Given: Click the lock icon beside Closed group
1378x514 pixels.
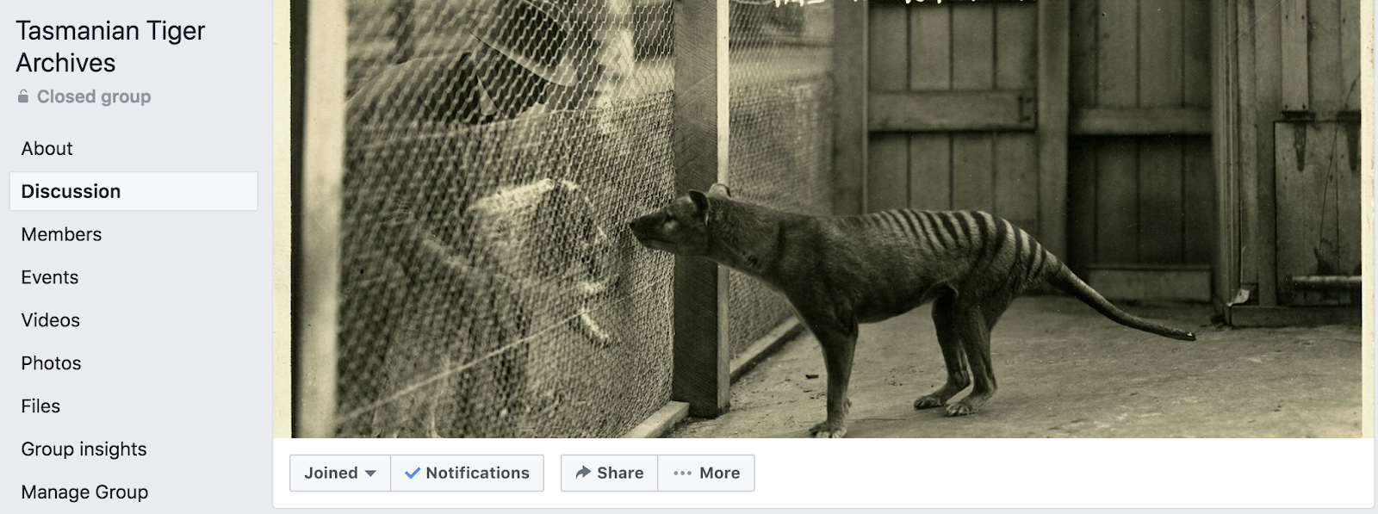Looking at the screenshot, I should 23,96.
